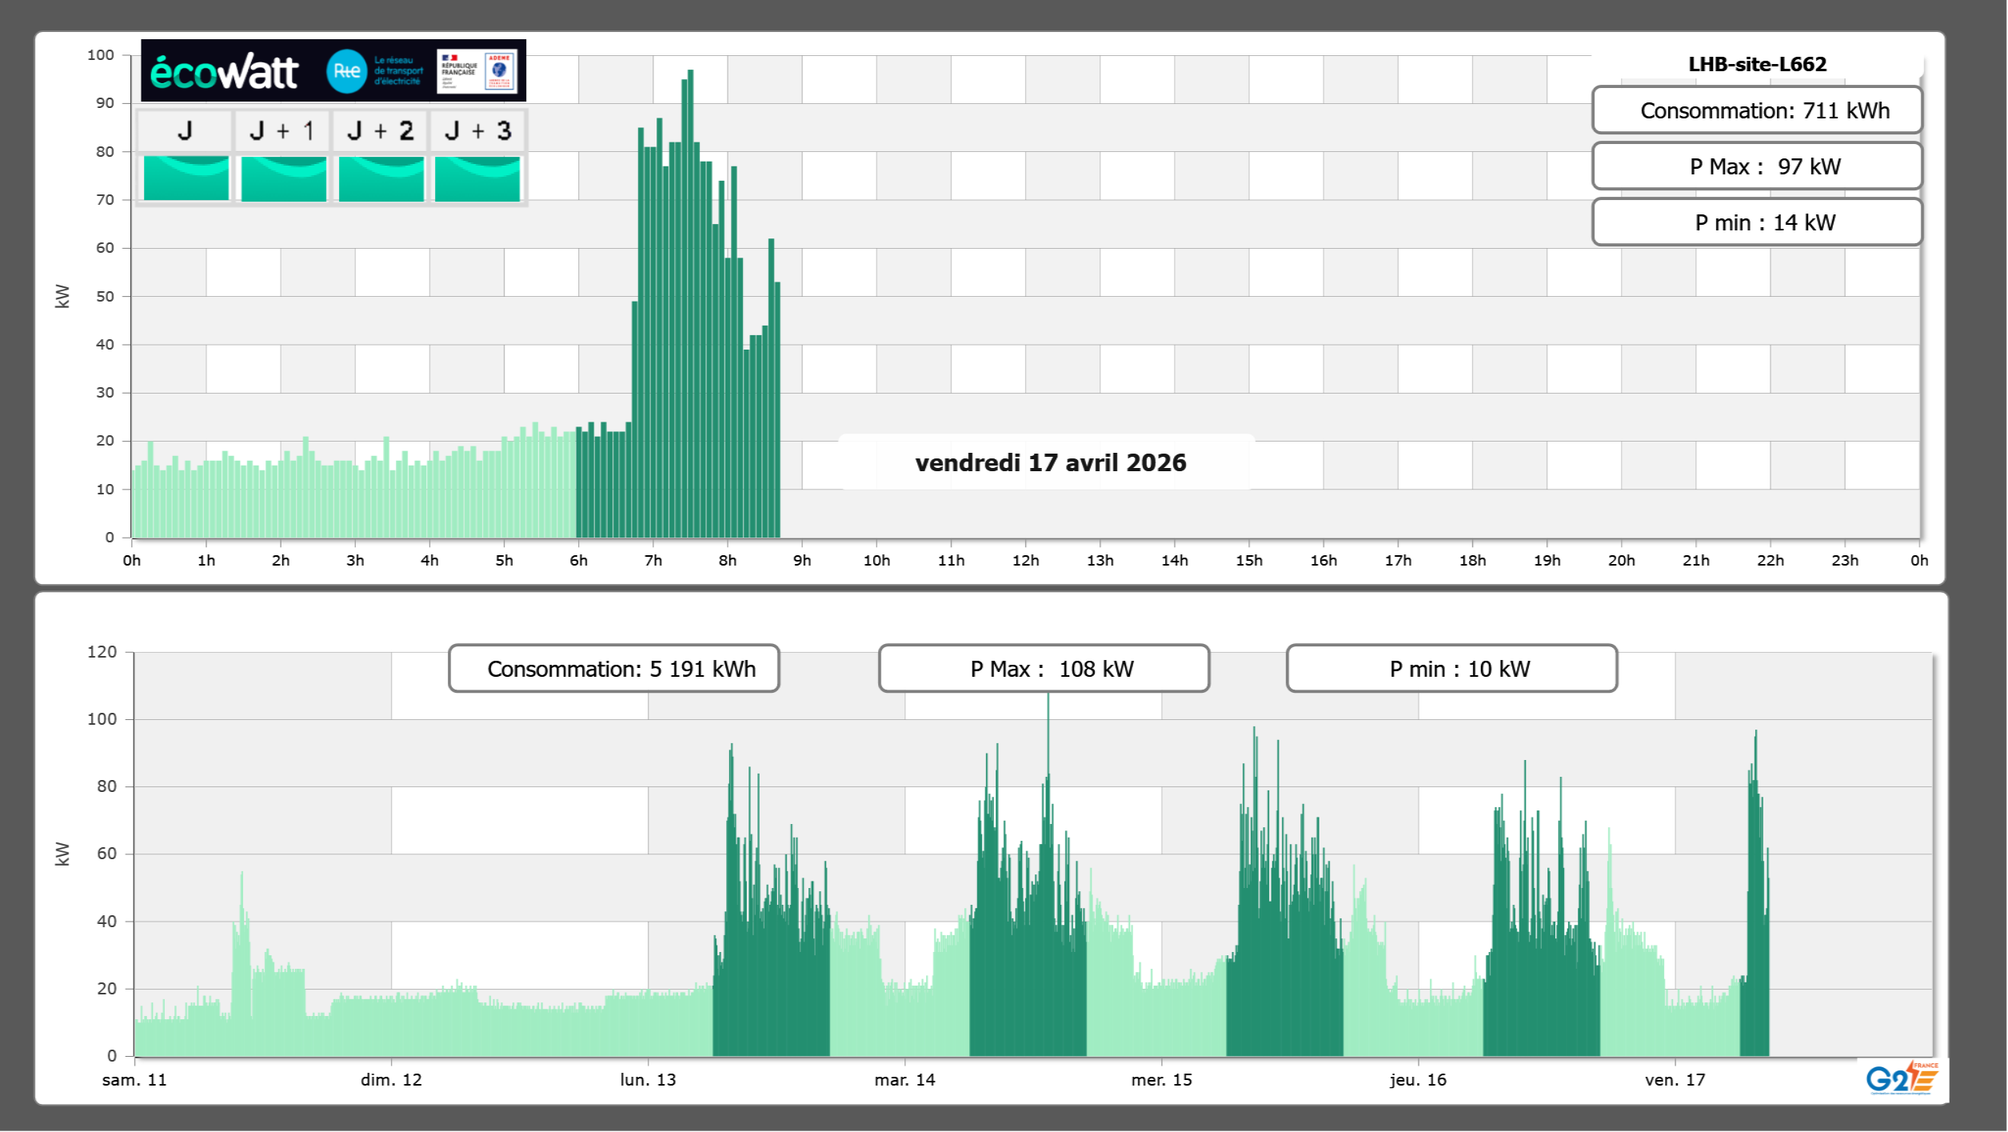2008x1132 pixels.
Task: Click the G2E France logo
Action: [x=1901, y=1078]
